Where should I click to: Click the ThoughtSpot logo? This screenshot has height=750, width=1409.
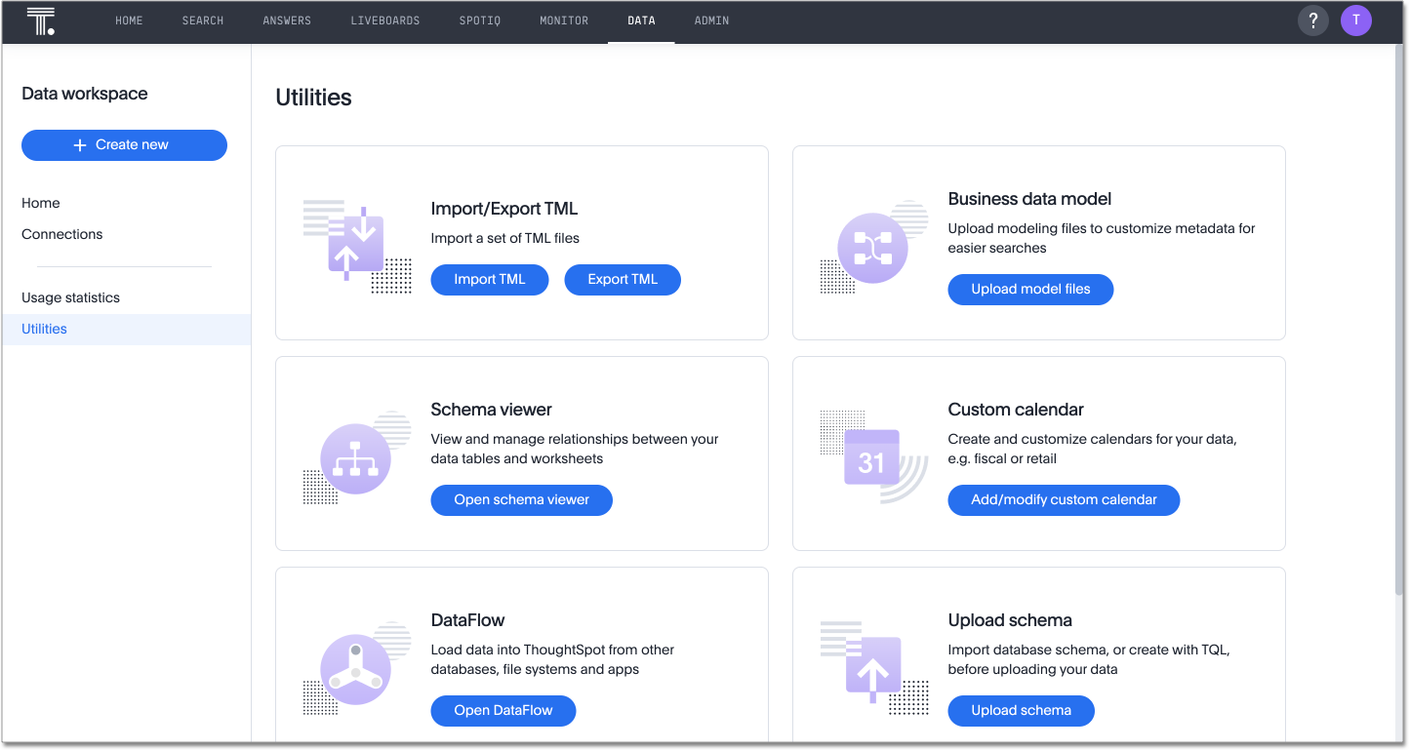pos(41,20)
